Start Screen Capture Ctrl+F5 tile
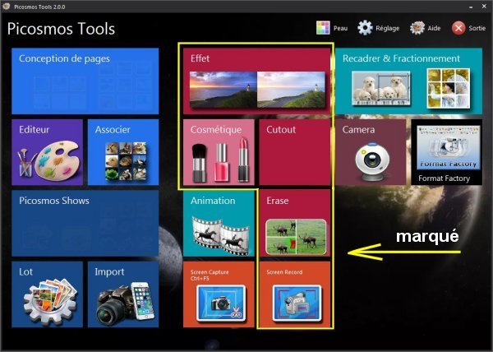 pyautogui.click(x=219, y=294)
